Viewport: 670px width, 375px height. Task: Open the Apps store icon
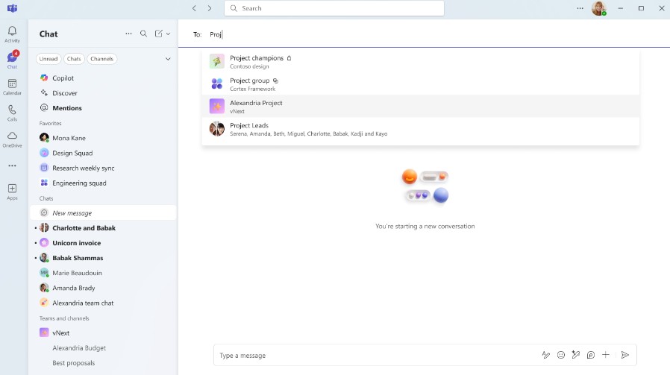[x=12, y=192]
